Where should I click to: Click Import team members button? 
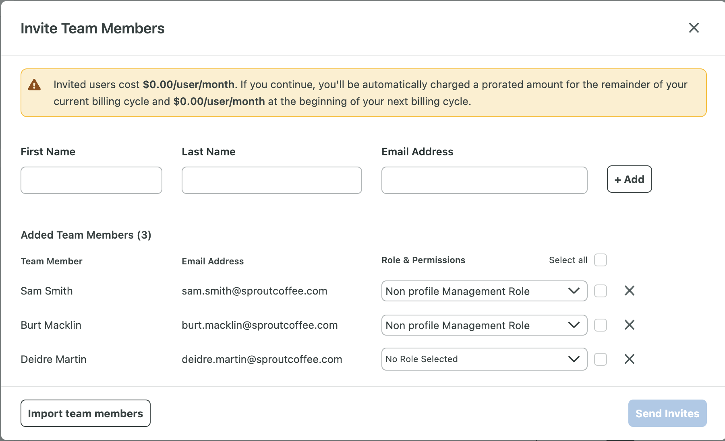[85, 413]
